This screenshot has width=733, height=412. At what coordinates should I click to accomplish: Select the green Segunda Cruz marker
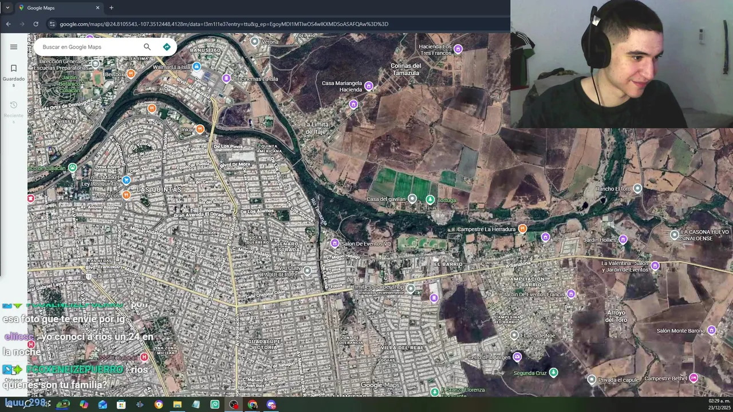point(553,373)
